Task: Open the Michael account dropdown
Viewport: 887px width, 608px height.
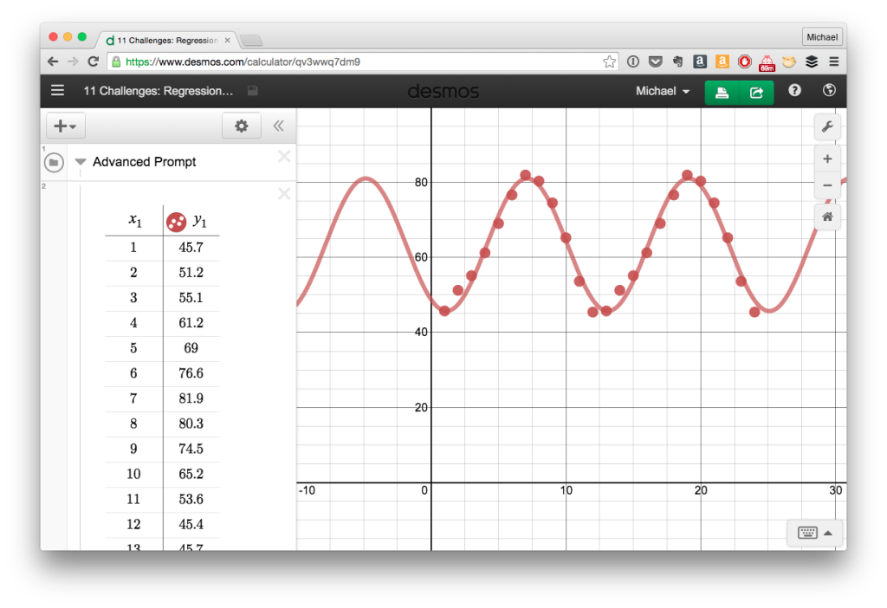Action: coord(663,91)
